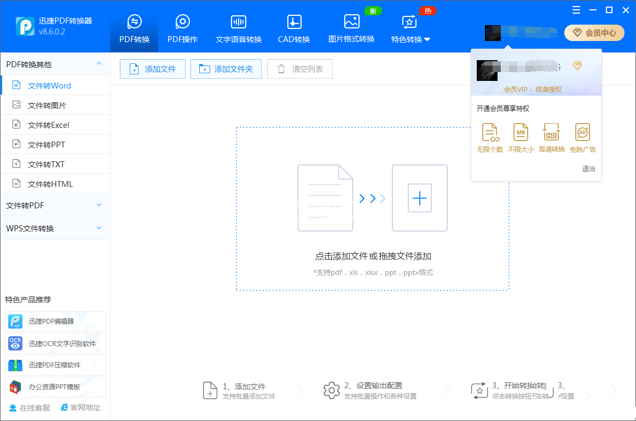The image size is (636, 421).
Task: Click the step 2 设置输出配置 gear icon
Action: pos(331,390)
